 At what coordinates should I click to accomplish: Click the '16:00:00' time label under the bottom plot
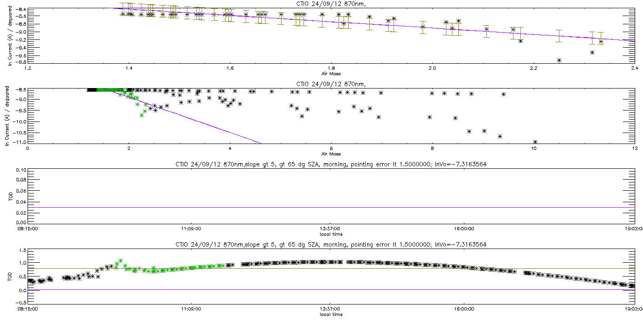464,309
